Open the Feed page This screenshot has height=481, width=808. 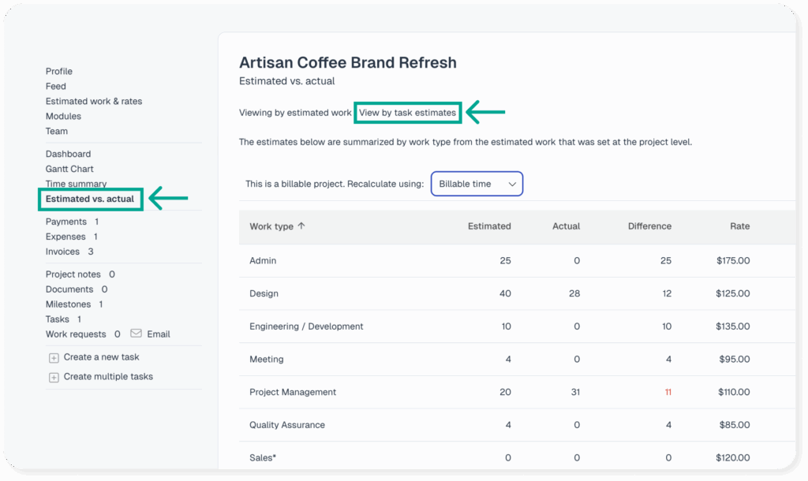point(56,86)
